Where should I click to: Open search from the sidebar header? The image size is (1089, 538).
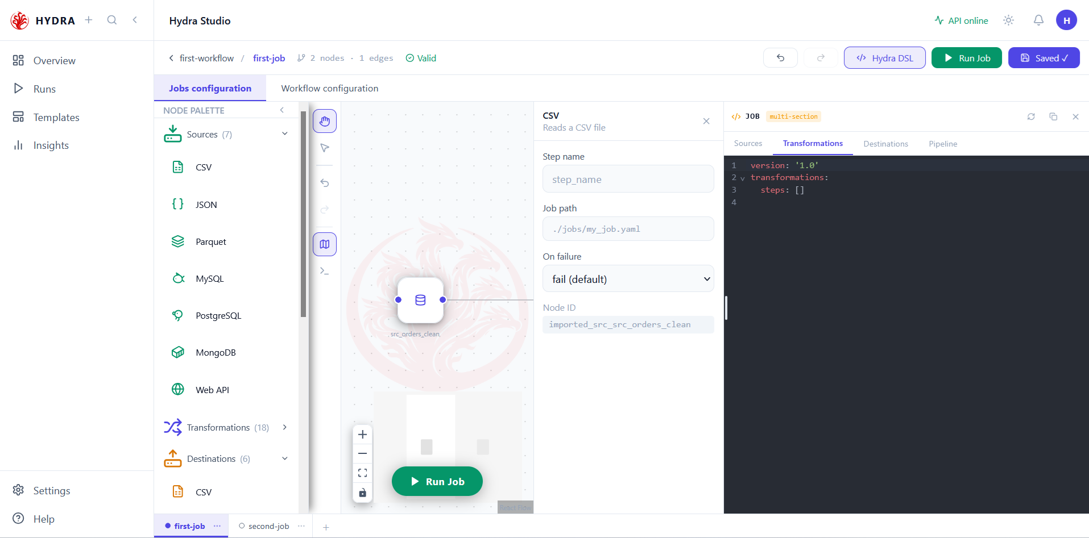tap(112, 20)
